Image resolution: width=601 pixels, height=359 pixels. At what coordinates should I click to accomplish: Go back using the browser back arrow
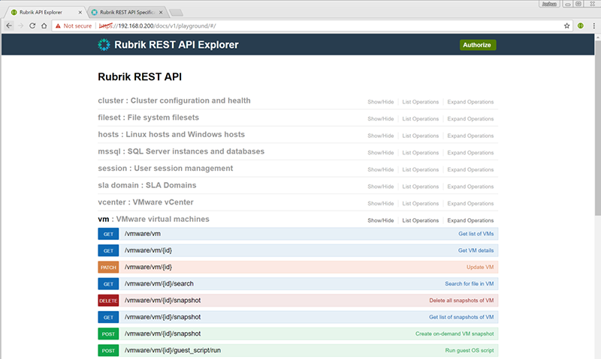pos(9,25)
